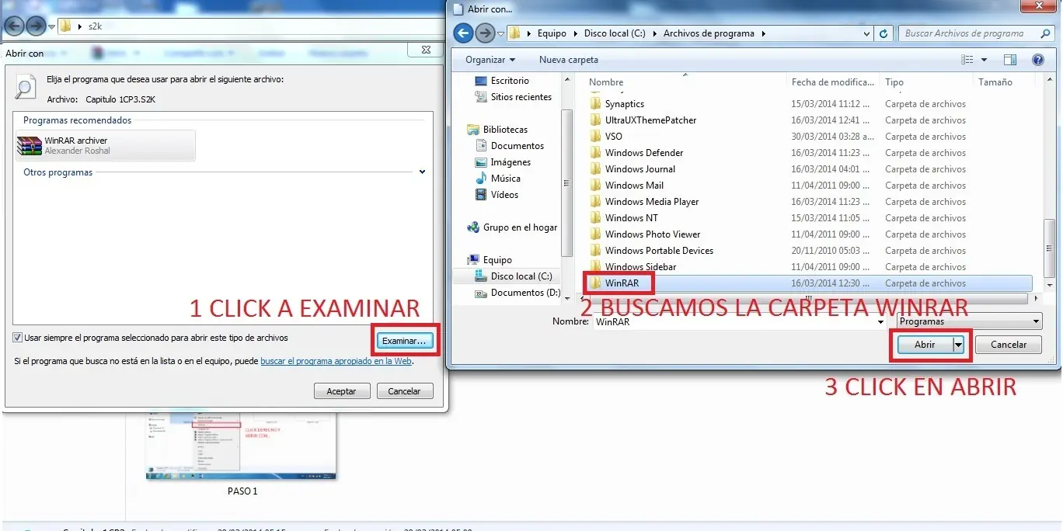Viewport: 1063px width, 531px height.
Task: Select Vídeos library in navigation pane
Action: (504, 195)
